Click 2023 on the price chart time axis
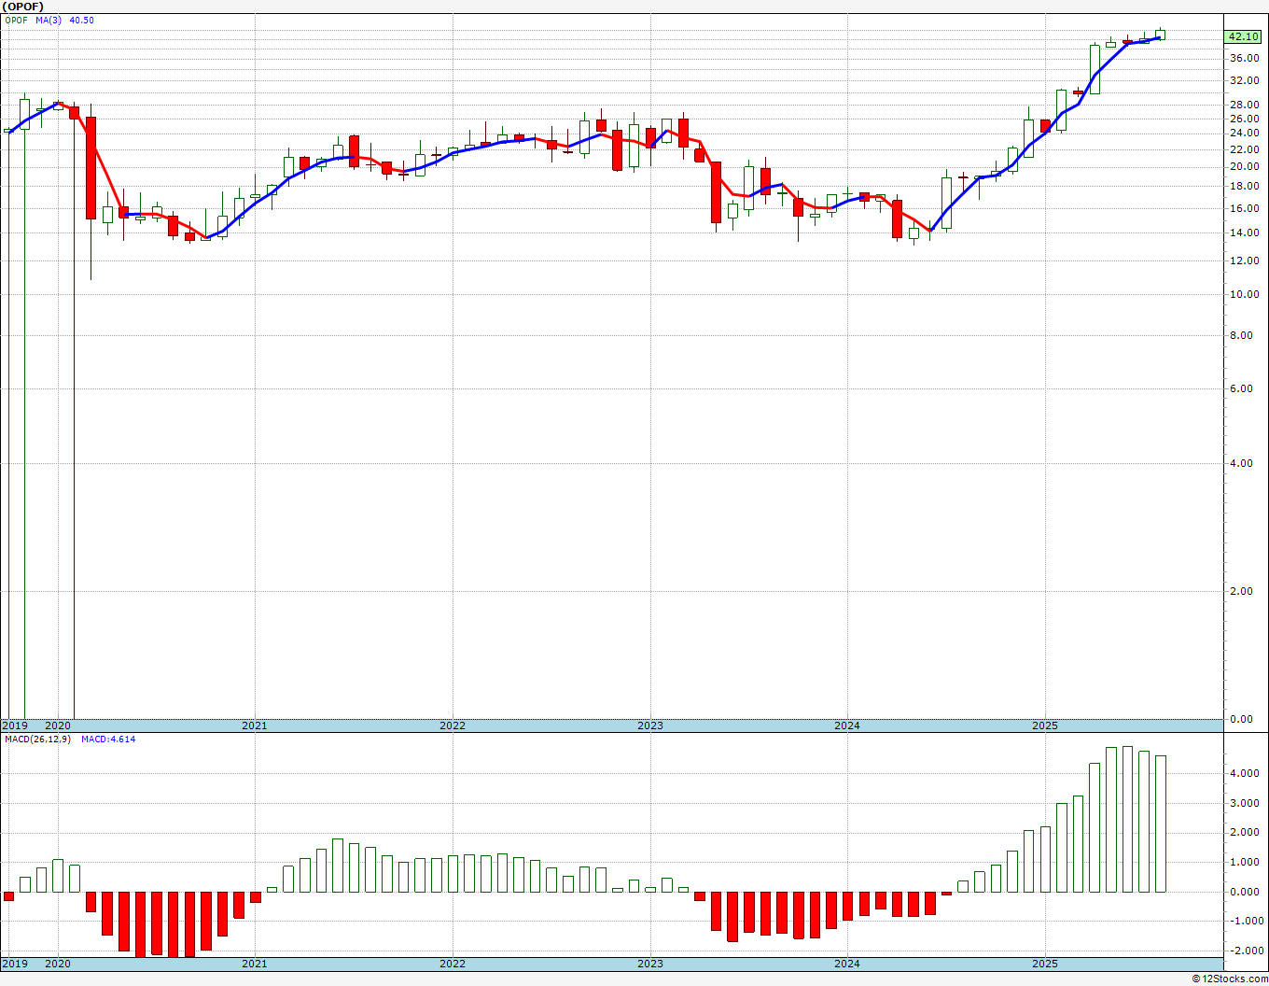The height and width of the screenshot is (986, 1269). pos(650,725)
